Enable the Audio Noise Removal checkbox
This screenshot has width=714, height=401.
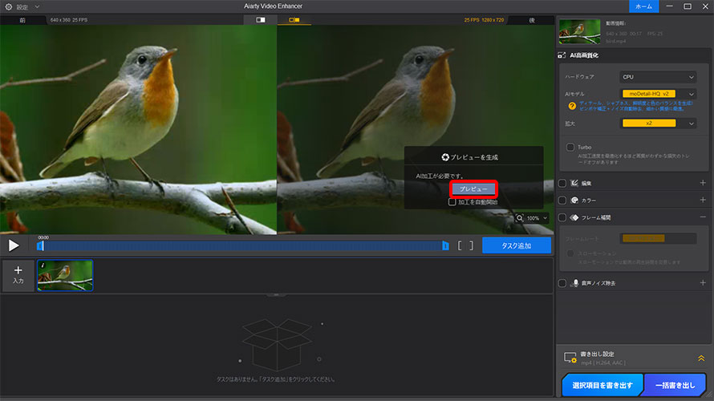coord(562,283)
